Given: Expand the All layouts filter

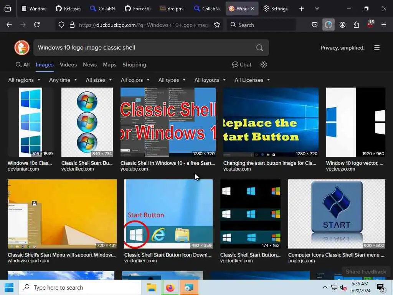Looking at the screenshot, I should point(210,80).
